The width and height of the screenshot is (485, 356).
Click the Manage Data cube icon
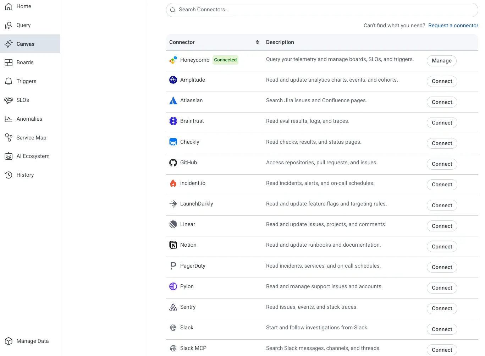9,341
